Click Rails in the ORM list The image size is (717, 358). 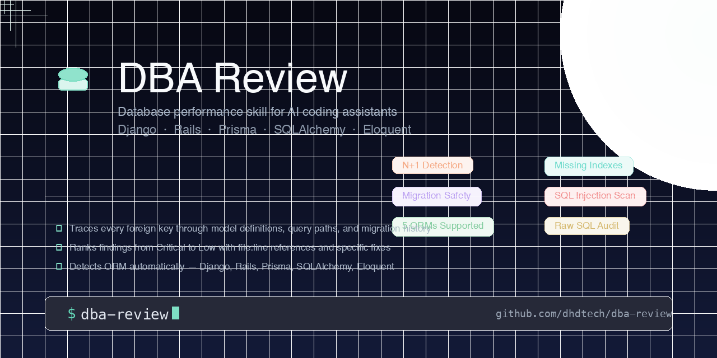coord(188,129)
